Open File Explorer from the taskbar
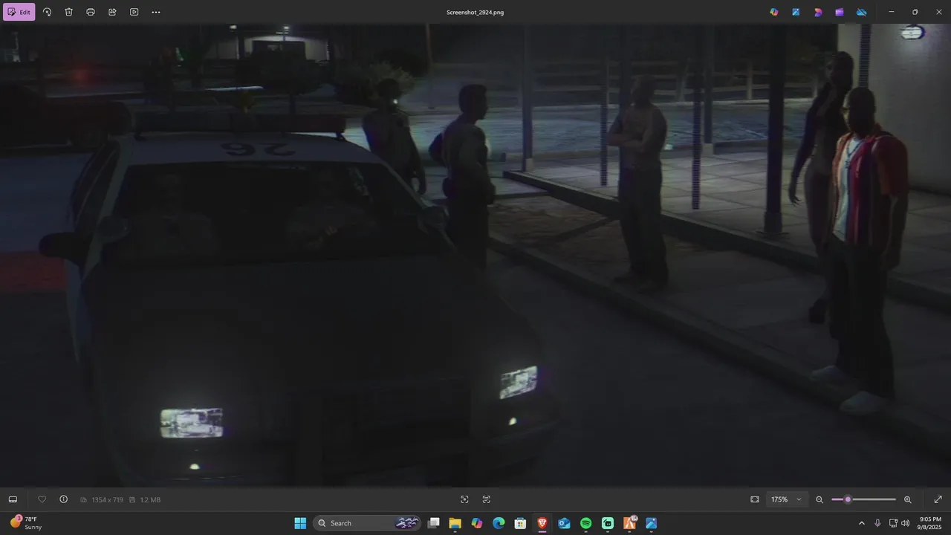This screenshot has width=951, height=535. [x=455, y=523]
